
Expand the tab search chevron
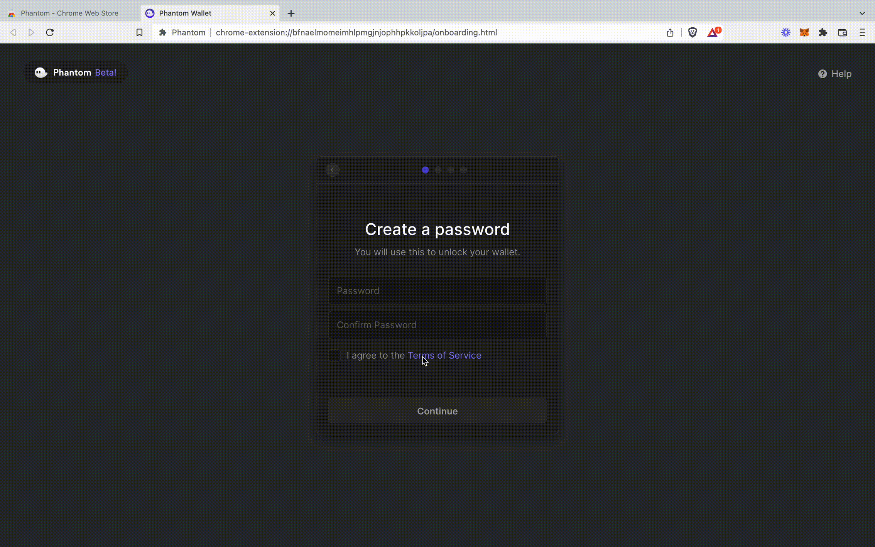pos(862,13)
